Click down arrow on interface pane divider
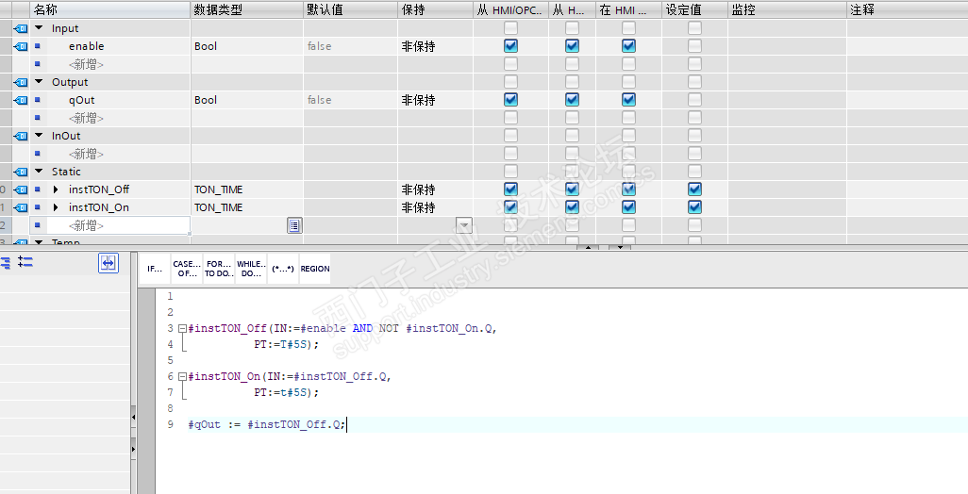Screen dimensions: 968x494 coord(620,247)
